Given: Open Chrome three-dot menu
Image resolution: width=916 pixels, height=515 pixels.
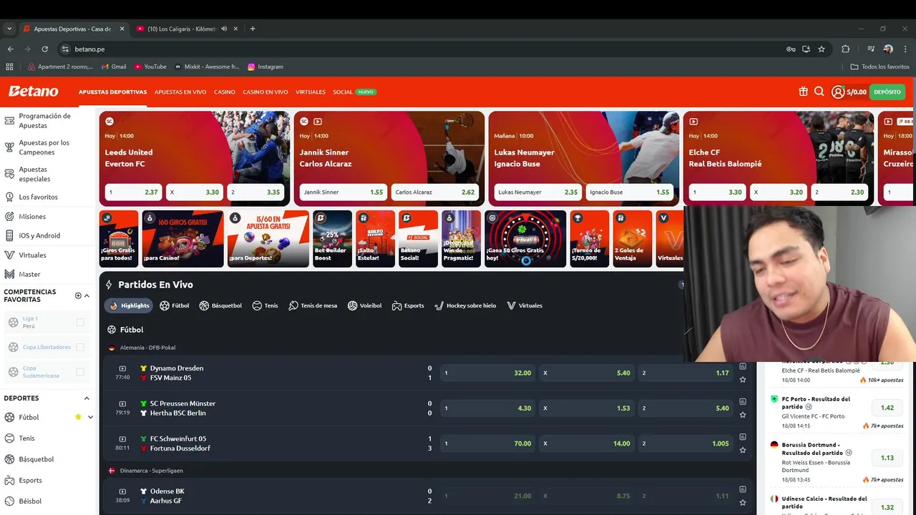Looking at the screenshot, I should click(905, 49).
